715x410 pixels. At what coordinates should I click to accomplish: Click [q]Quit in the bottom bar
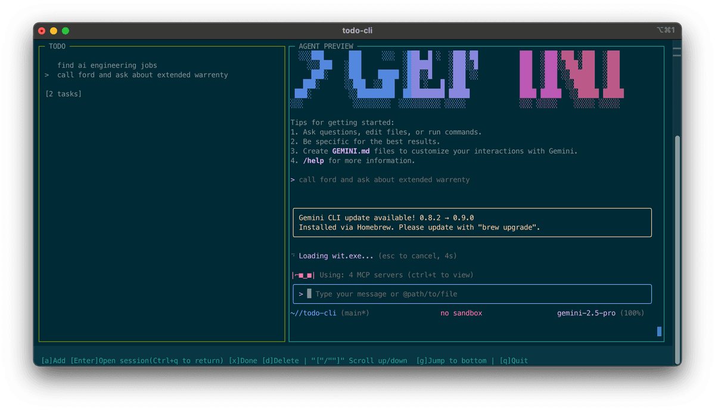tap(514, 360)
